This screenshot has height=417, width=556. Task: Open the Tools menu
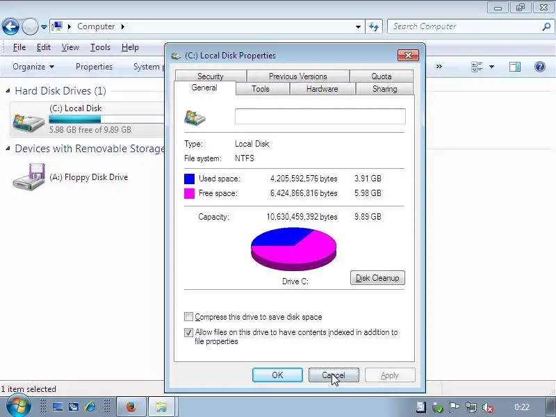[x=100, y=47]
